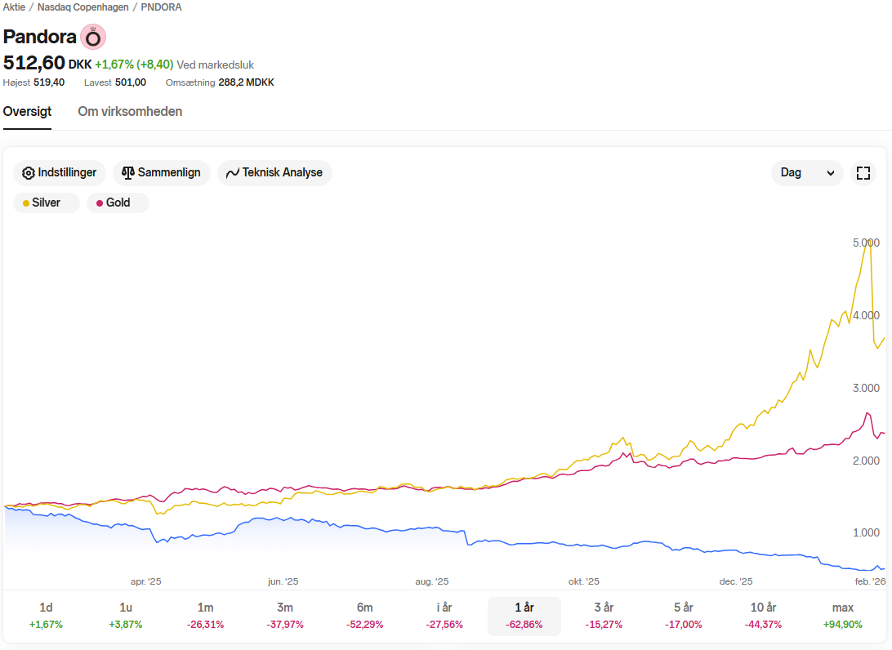Select the 1u time range
This screenshot has height=650, width=892.
point(126,616)
